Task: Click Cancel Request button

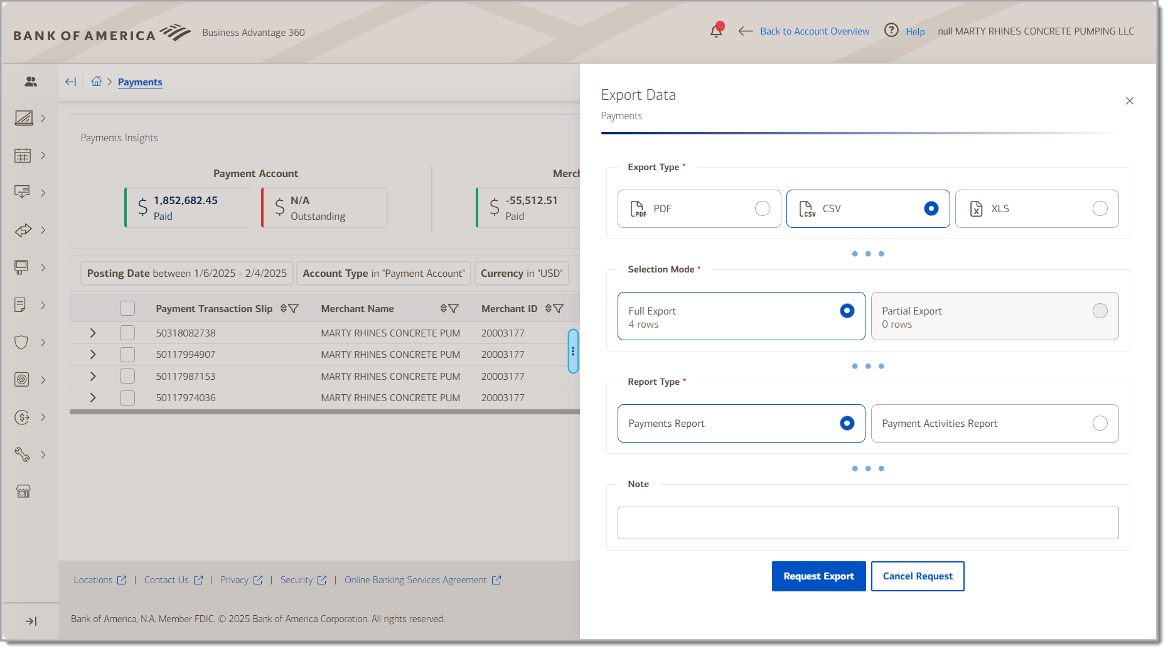Action: pyautogui.click(x=918, y=576)
